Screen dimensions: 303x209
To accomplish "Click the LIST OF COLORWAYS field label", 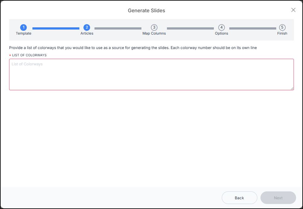I will 29,55.
